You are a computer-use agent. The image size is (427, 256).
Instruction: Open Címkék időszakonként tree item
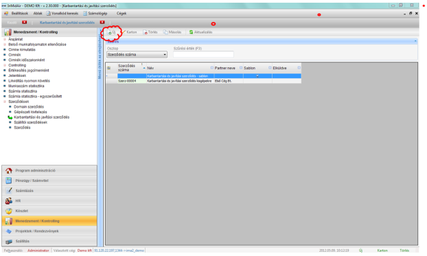26,60
